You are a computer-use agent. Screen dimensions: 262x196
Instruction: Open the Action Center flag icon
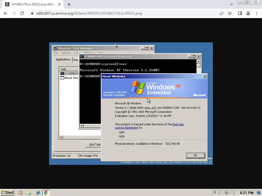tap(220, 193)
